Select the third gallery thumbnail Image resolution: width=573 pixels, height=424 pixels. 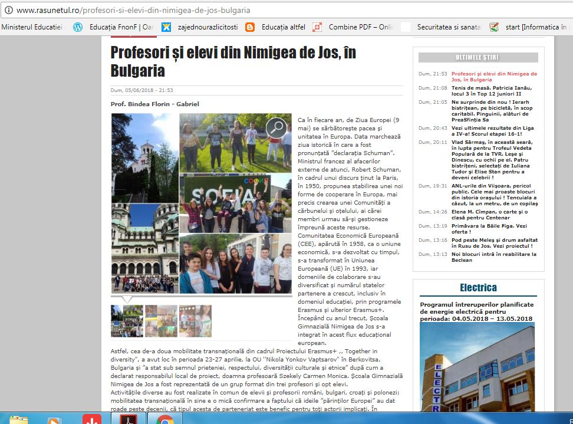pyautogui.click(x=196, y=321)
